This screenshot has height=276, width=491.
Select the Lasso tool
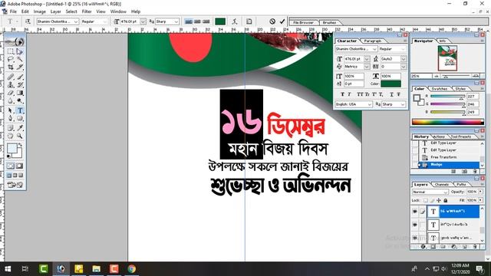point(10,59)
